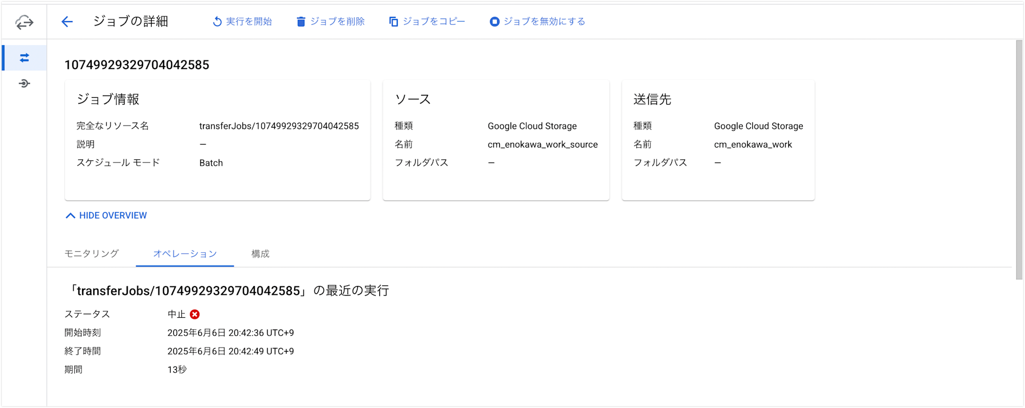
Task: Click the 完全なリソース名 label
Action: point(112,126)
